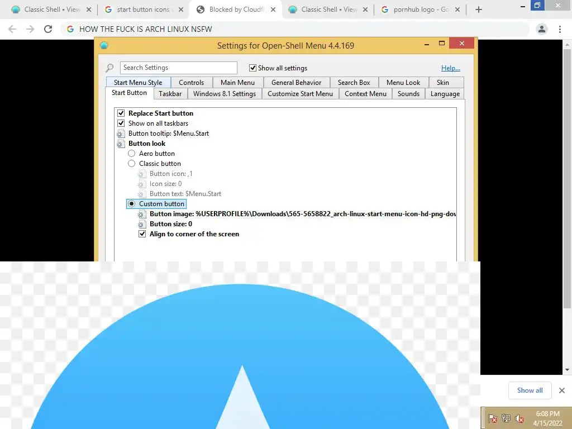Open the Main Menu tab
572x429 pixels.
click(x=237, y=83)
